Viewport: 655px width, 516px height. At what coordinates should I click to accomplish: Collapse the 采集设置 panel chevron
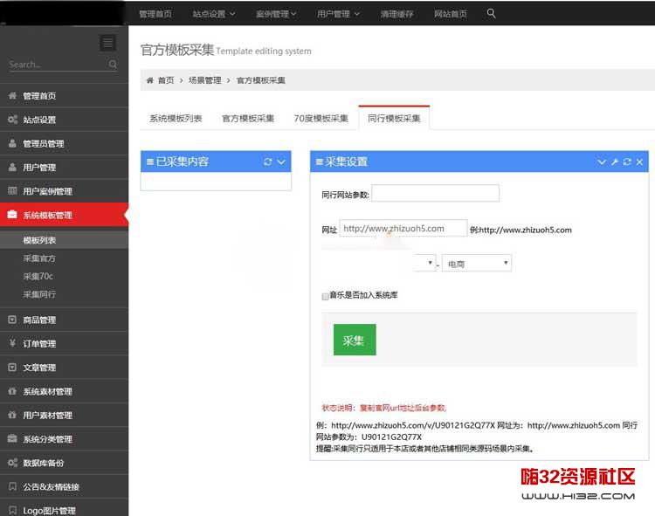[601, 162]
